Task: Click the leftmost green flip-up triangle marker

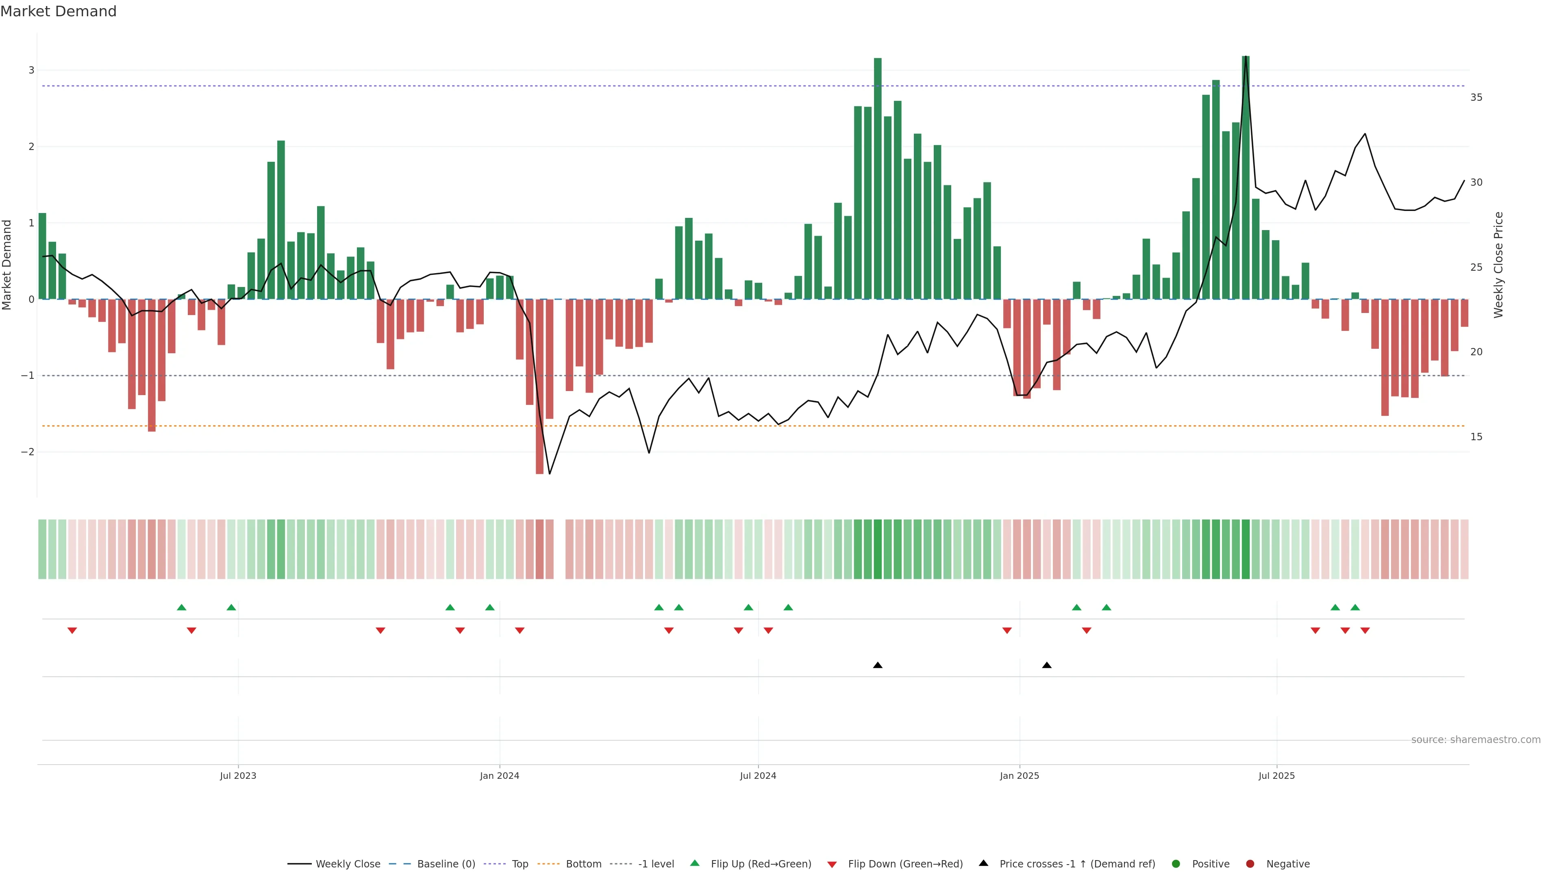Action: click(181, 607)
